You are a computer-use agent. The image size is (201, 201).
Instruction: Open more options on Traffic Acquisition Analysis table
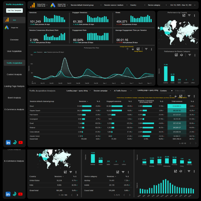tap(194, 96)
